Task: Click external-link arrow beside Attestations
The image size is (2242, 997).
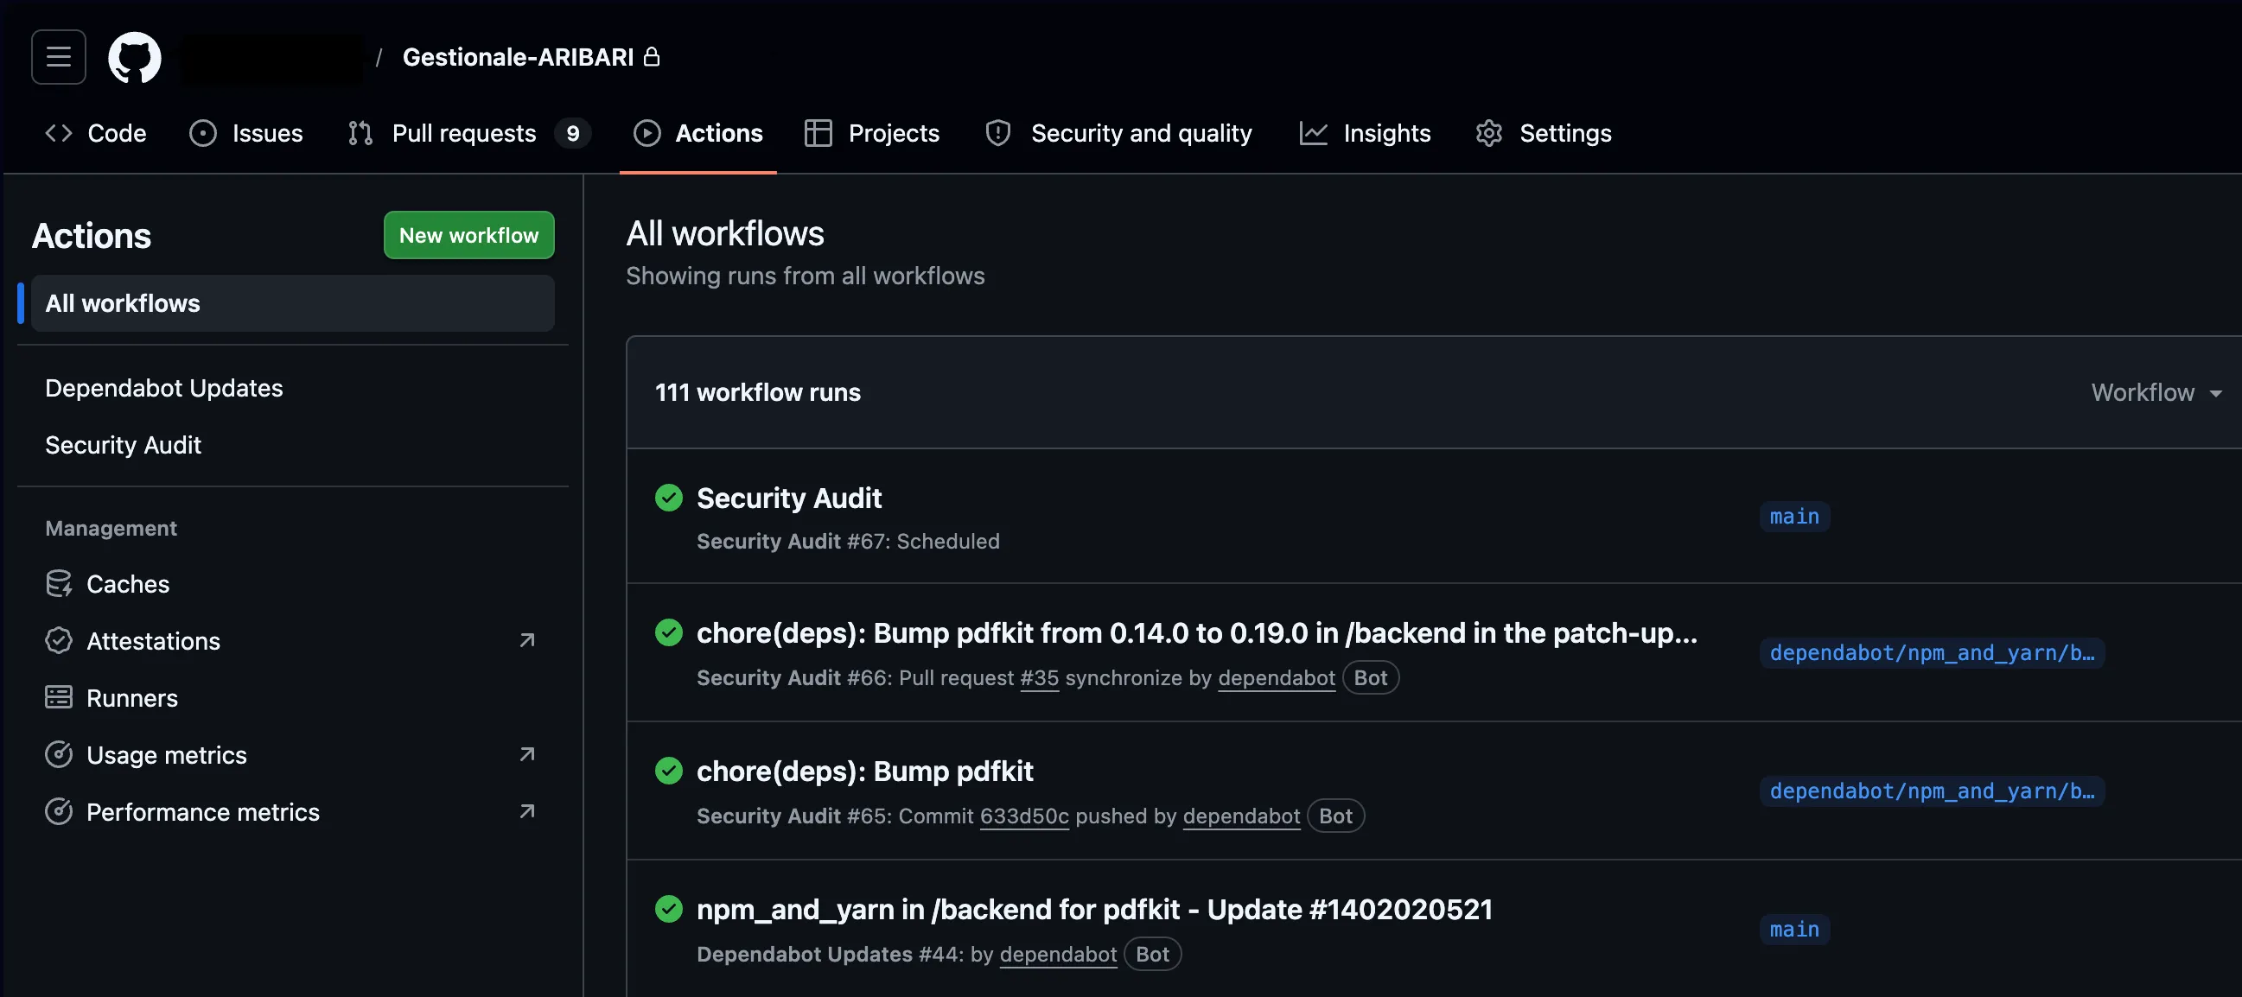Action: click(x=527, y=641)
